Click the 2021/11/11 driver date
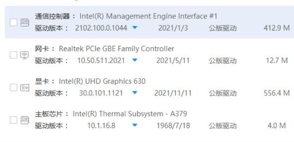 click(173, 93)
